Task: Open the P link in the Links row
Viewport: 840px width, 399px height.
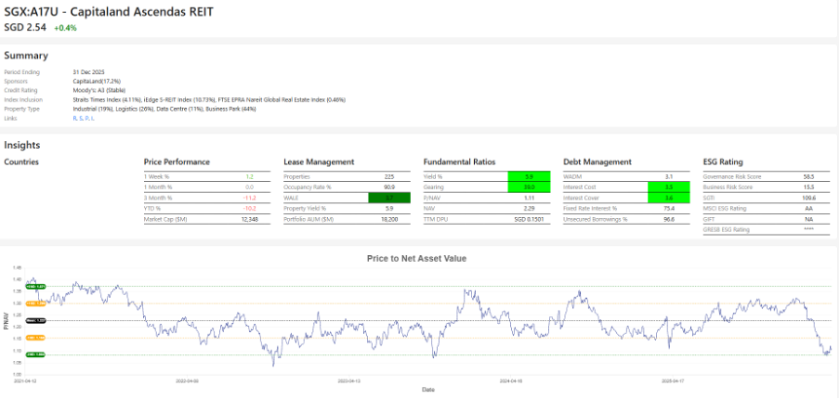Action: point(85,119)
